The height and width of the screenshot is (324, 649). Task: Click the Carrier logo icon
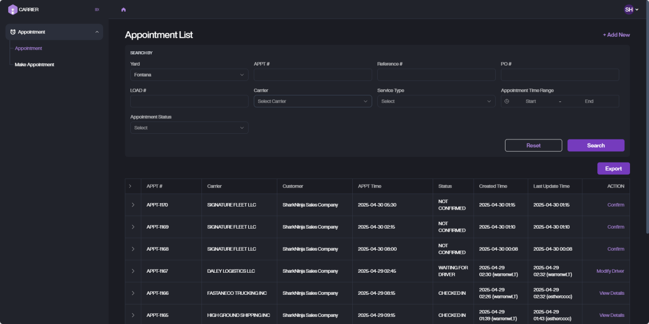(13, 9)
